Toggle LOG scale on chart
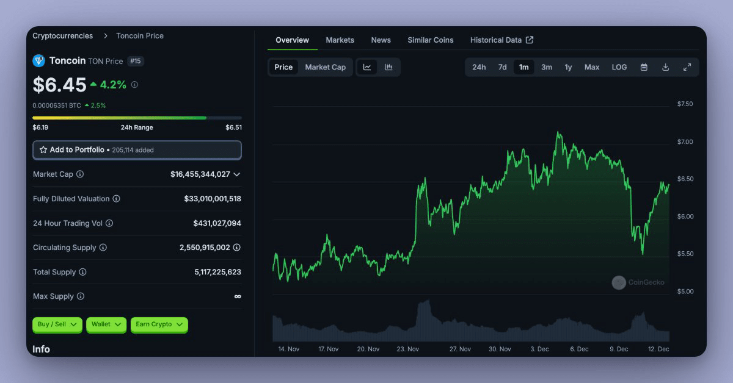The width and height of the screenshot is (733, 383). pyautogui.click(x=619, y=67)
